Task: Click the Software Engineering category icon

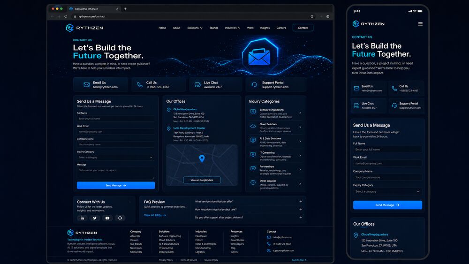Action: click(x=253, y=112)
